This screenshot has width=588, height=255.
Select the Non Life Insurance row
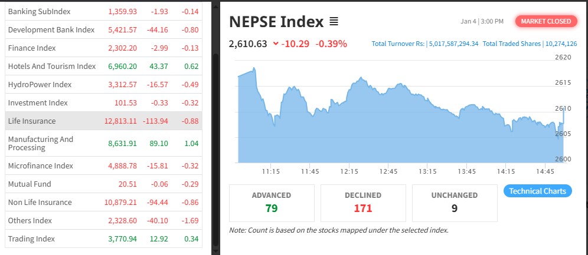tap(103, 202)
